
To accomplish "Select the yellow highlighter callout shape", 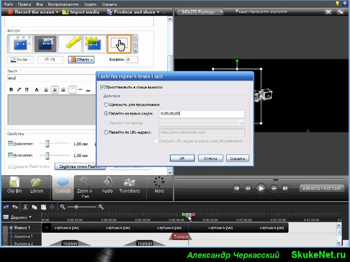I will pyautogui.click(x=70, y=44).
